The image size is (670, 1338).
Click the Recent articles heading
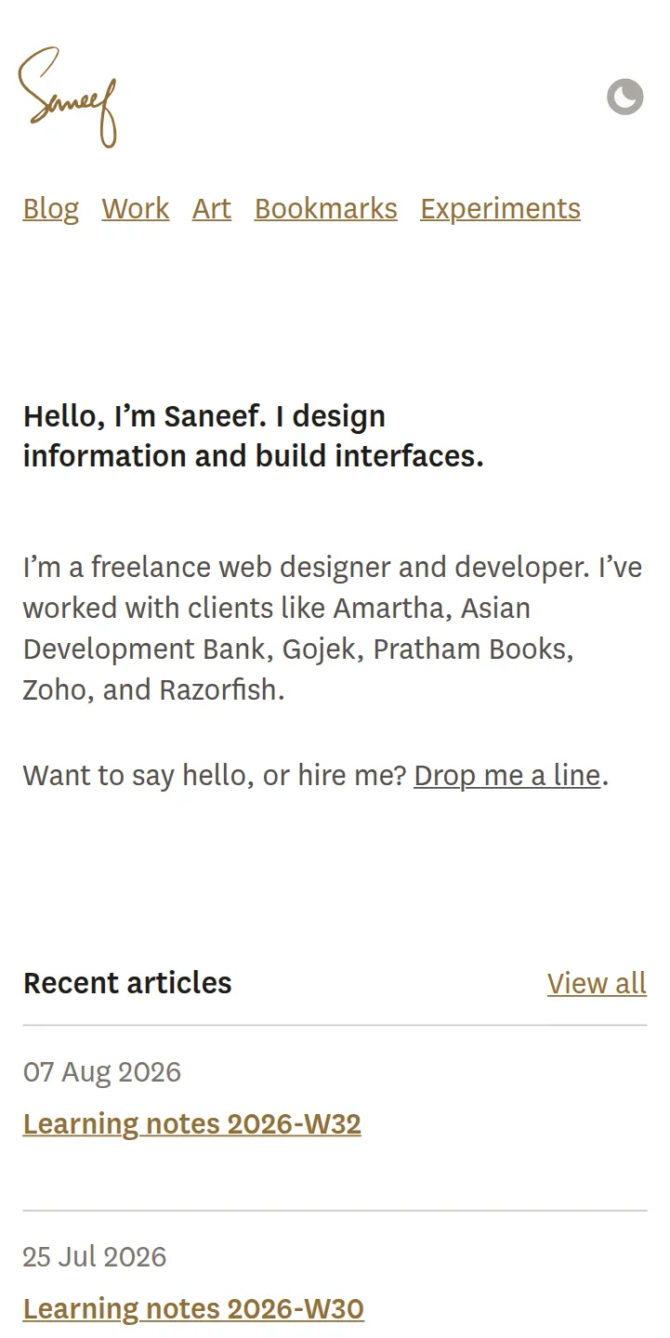(127, 983)
